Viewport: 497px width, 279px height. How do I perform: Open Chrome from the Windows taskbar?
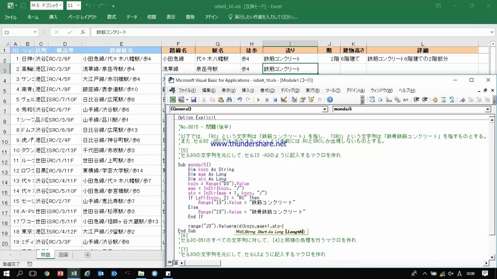(47, 274)
